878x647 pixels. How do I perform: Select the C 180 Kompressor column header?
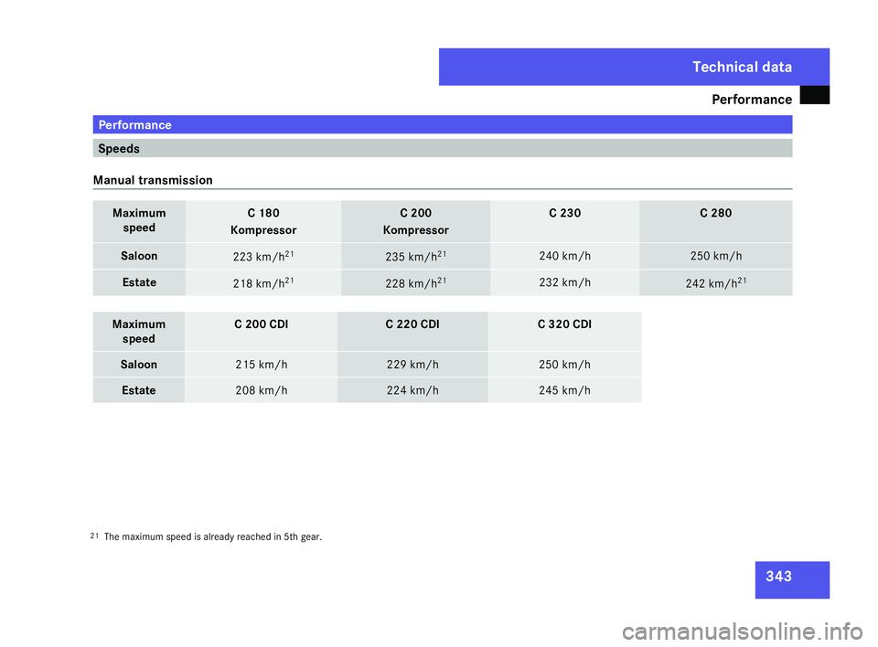click(263, 221)
